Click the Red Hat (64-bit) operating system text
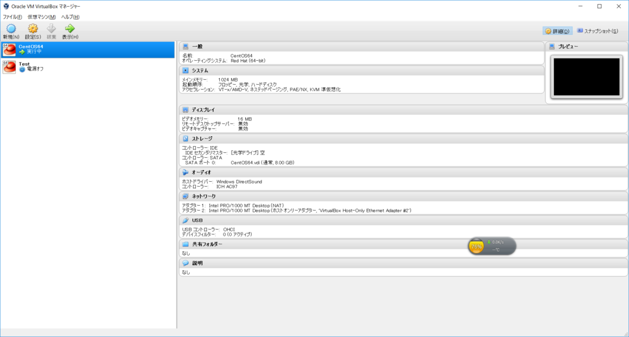Viewport: 629px width, 337px height. pos(248,61)
